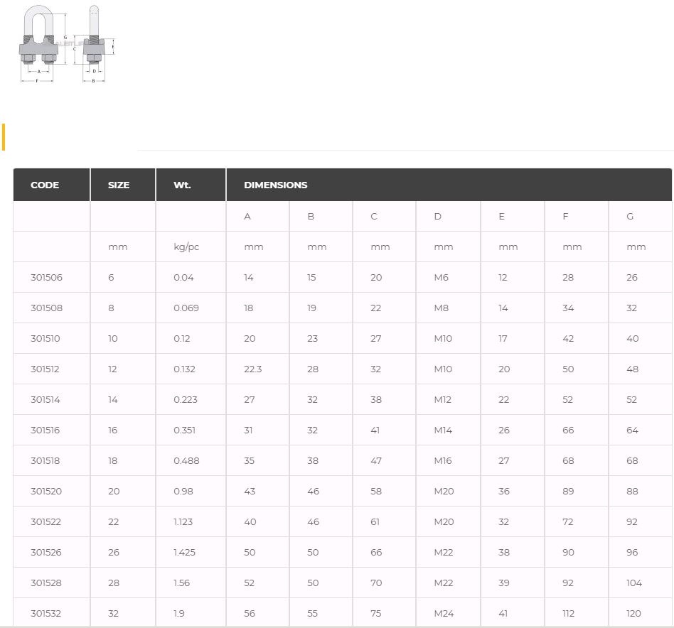Click M22 in the 301528 row
This screenshot has width=674, height=628.
click(x=443, y=583)
